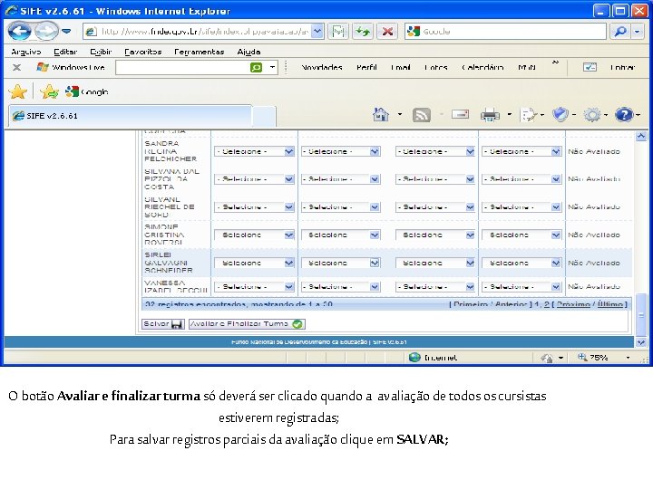Close the Windows Live toolbar with X
Viewport: 653px width, 489px height.
point(16,67)
